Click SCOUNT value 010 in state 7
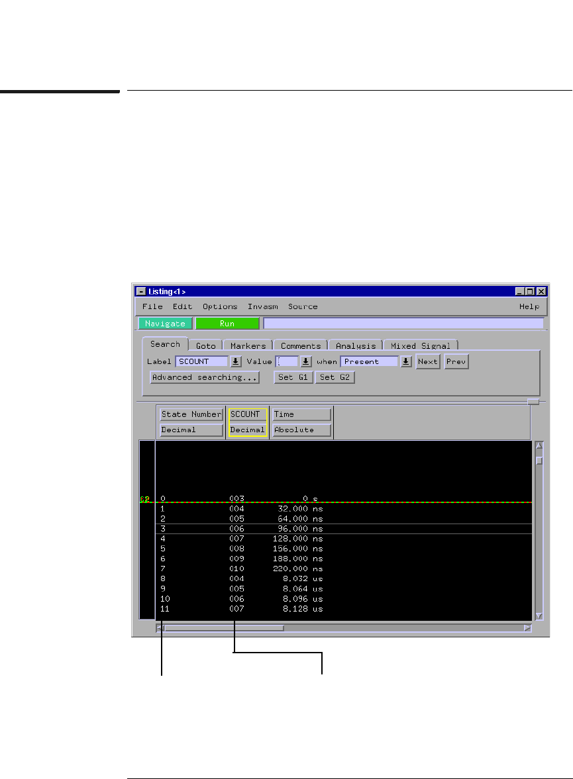Screen dimensions: 573x779 pos(236,569)
